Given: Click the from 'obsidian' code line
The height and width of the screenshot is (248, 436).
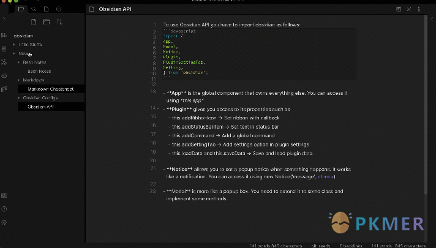Looking at the screenshot, I should click(186, 73).
